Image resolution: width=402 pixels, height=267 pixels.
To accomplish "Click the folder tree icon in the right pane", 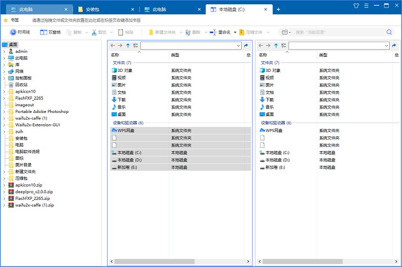I will pyautogui.click(x=284, y=46).
